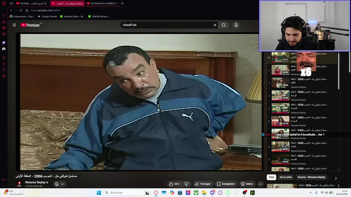
Task: Open history clock in Opera sidebar
Action: pos(4,64)
